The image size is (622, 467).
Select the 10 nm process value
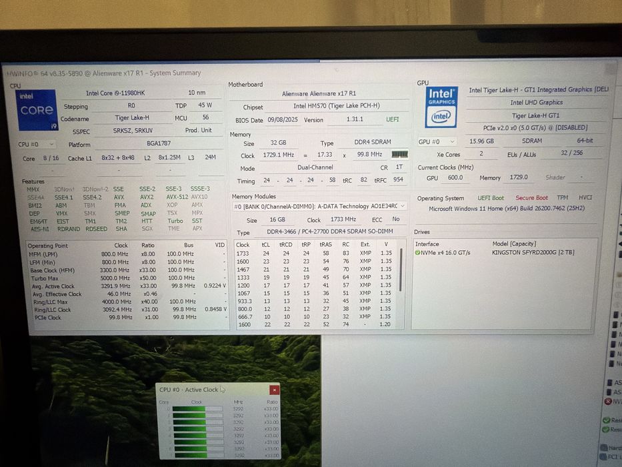coord(197,93)
